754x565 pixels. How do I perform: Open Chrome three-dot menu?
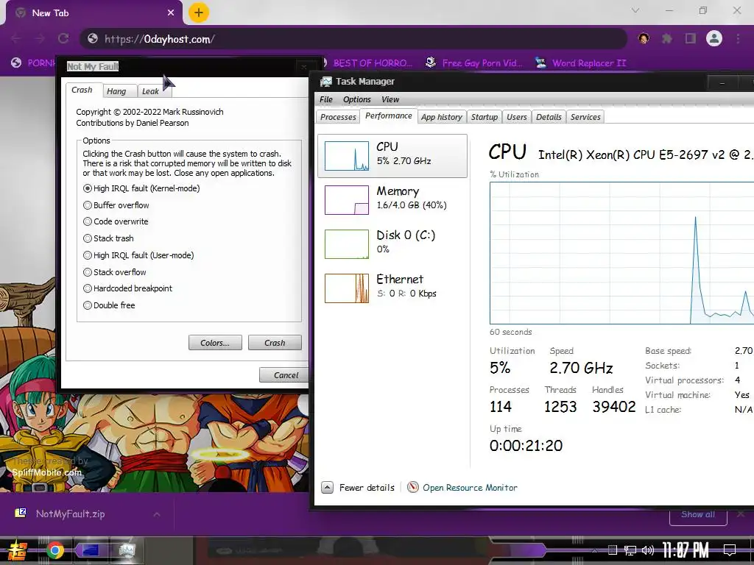click(738, 38)
